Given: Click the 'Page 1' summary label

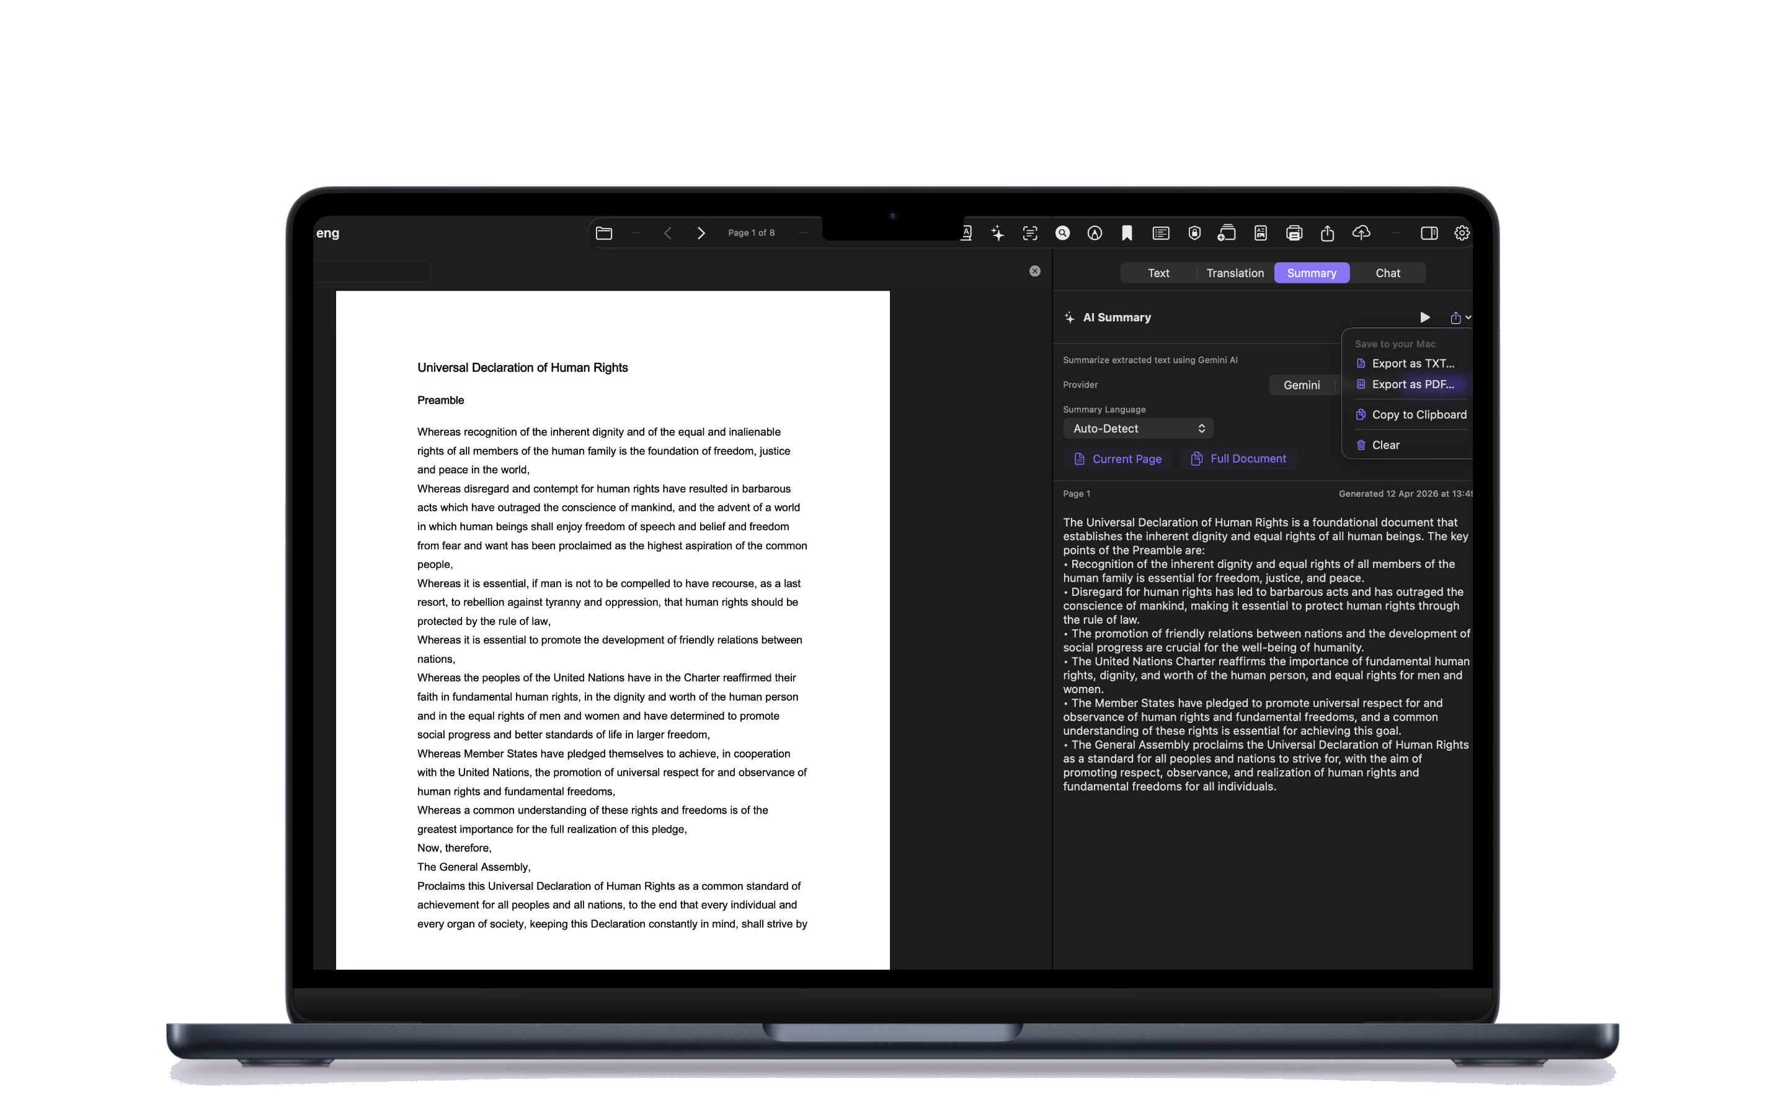Looking at the screenshot, I should [x=1076, y=494].
